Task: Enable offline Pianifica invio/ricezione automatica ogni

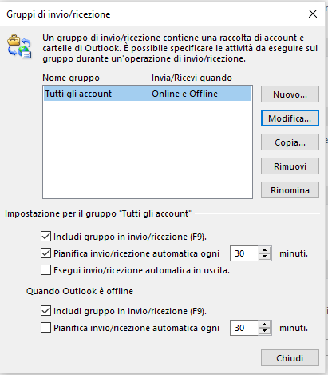Action: coord(45,328)
